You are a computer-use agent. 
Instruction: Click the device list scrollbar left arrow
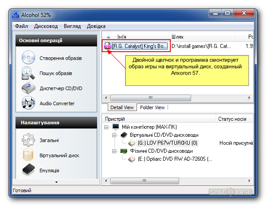pos(106,181)
